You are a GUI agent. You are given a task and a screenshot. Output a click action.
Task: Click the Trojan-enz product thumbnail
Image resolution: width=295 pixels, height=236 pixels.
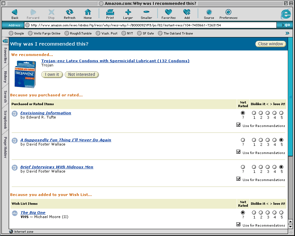pyautogui.click(x=25, y=74)
